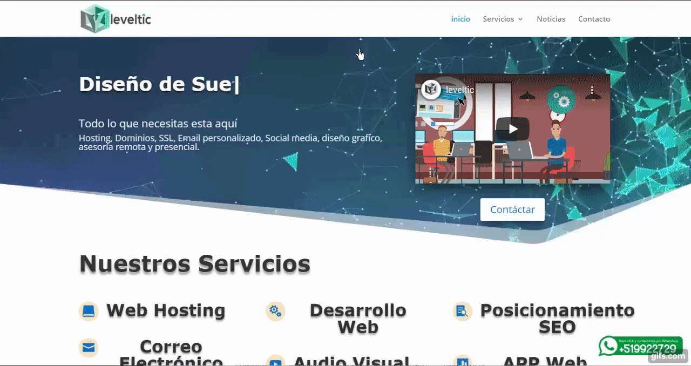Click the leveltic cube logo
Screen dimensions: 691x366
pyautogui.click(x=95, y=19)
